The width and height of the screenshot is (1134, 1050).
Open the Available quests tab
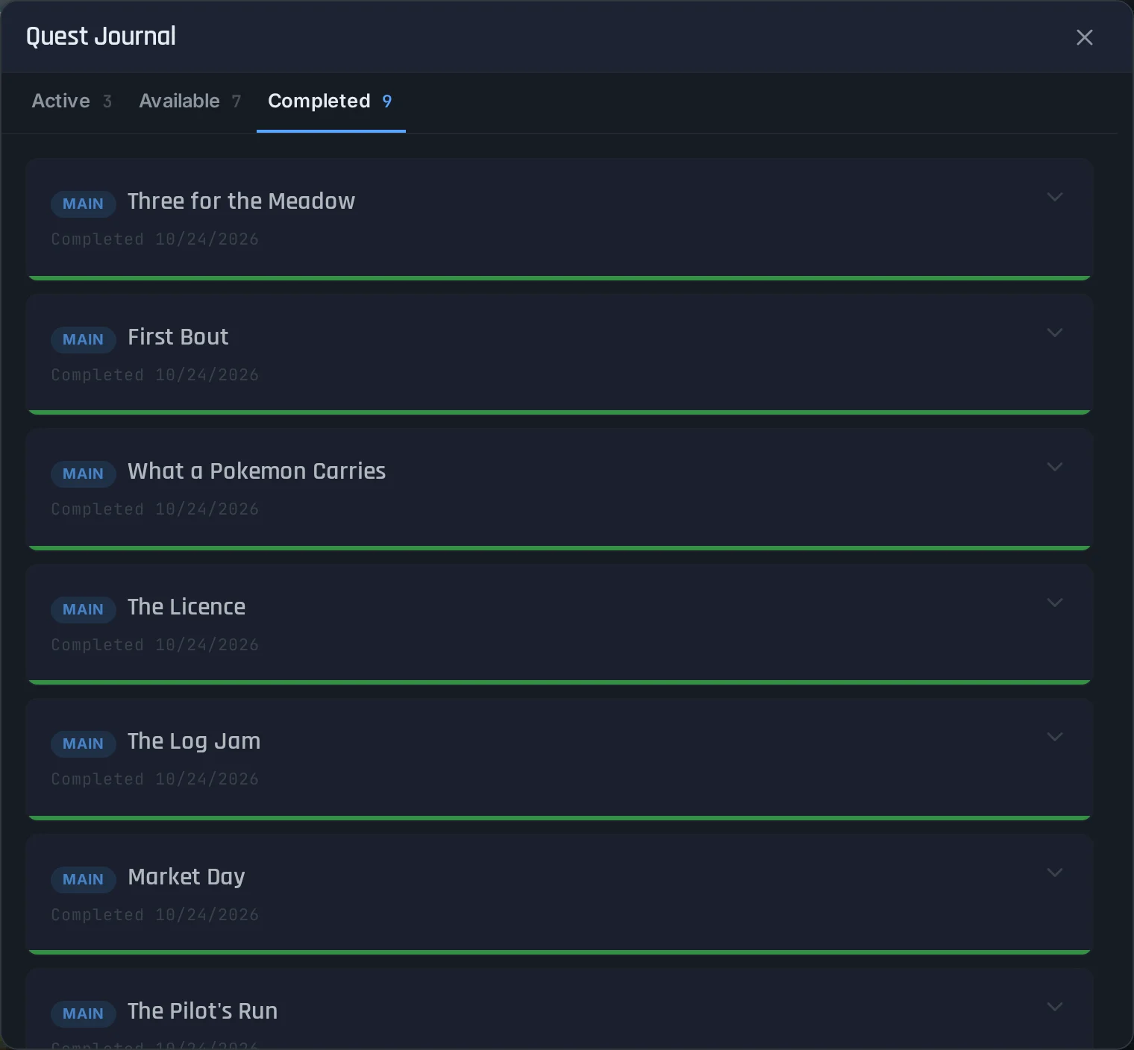(x=189, y=101)
